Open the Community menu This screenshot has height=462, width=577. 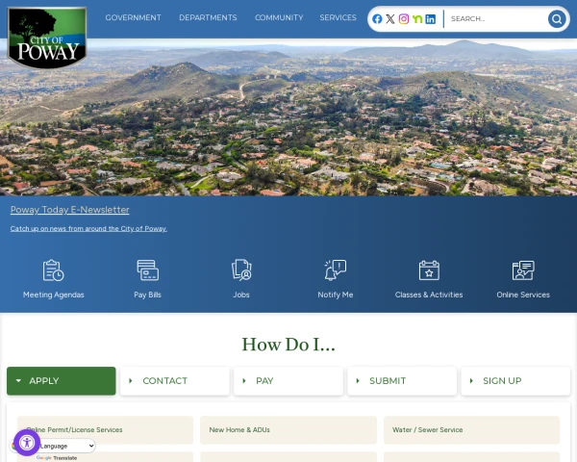(279, 17)
